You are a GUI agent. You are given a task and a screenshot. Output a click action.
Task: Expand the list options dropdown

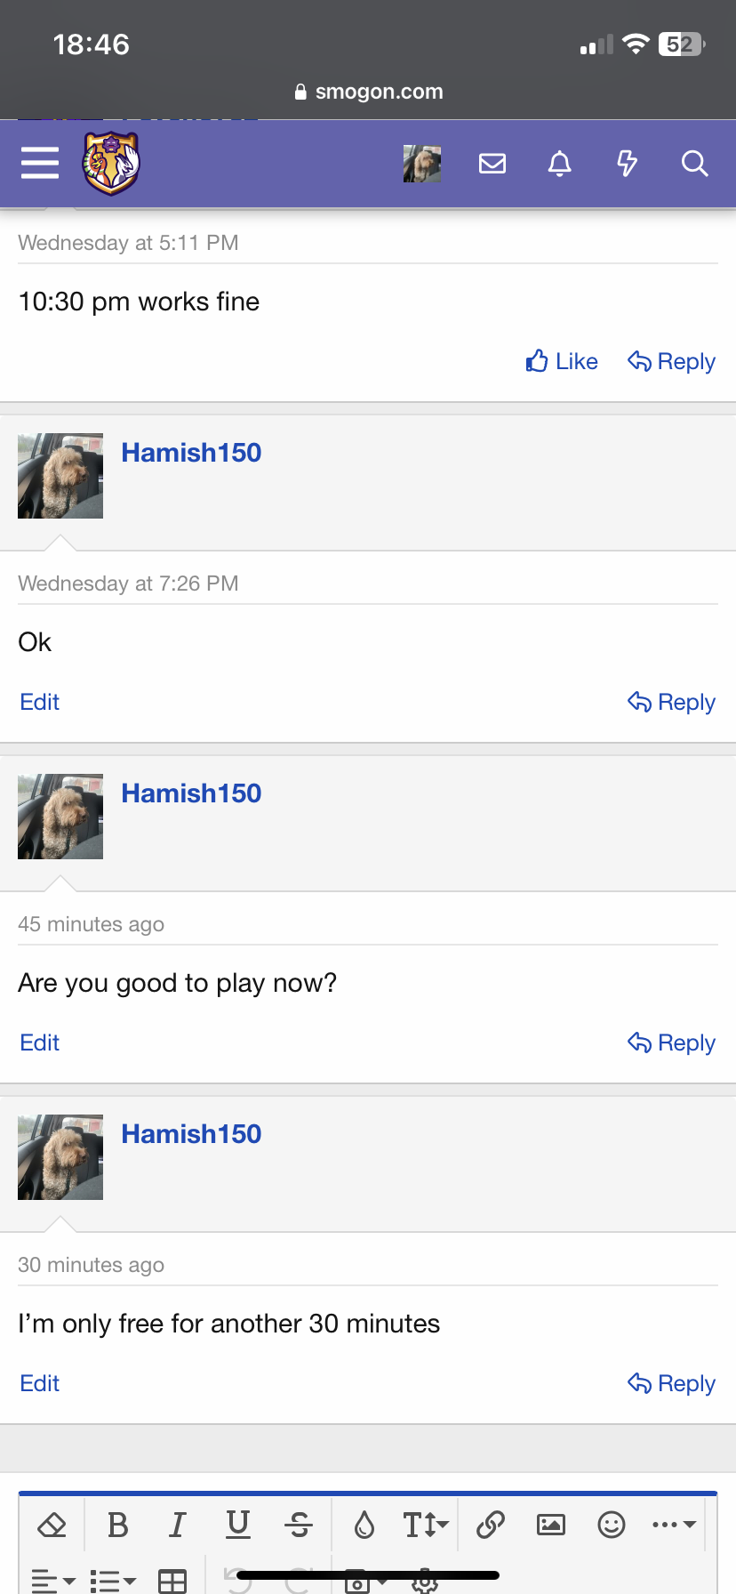(x=113, y=1581)
